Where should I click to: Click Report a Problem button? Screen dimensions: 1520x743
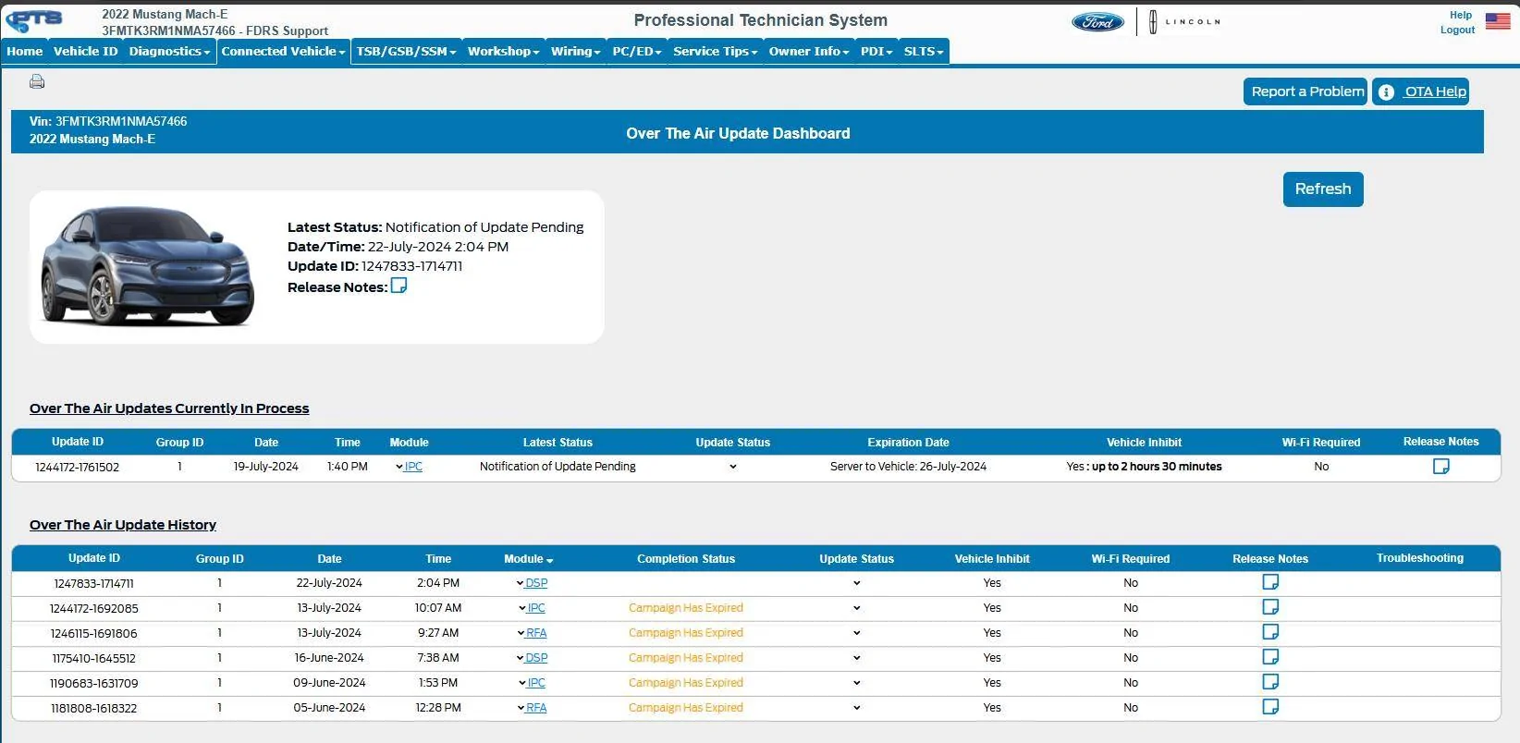[1305, 91]
